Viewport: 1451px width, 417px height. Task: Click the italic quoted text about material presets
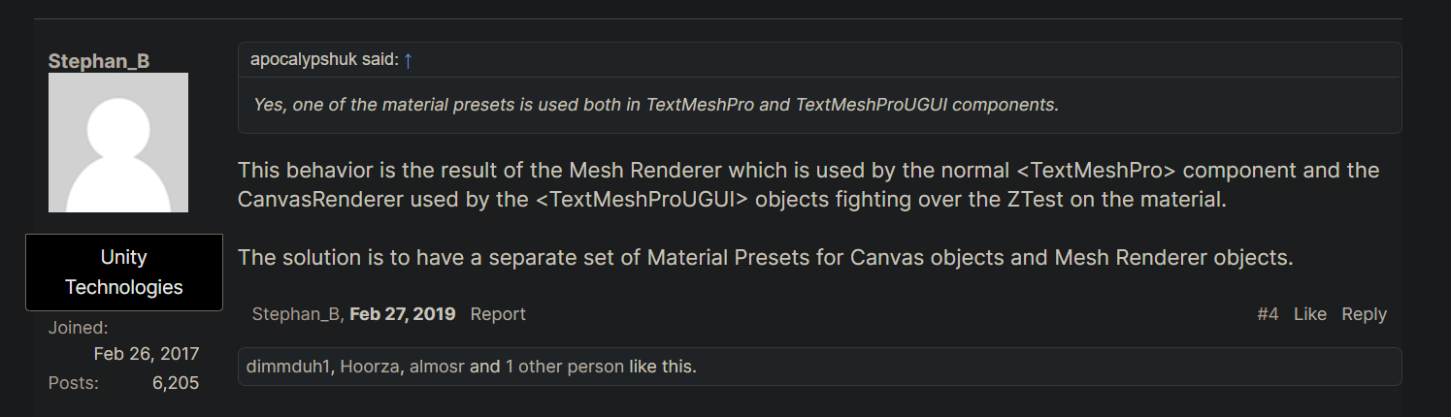click(x=655, y=105)
